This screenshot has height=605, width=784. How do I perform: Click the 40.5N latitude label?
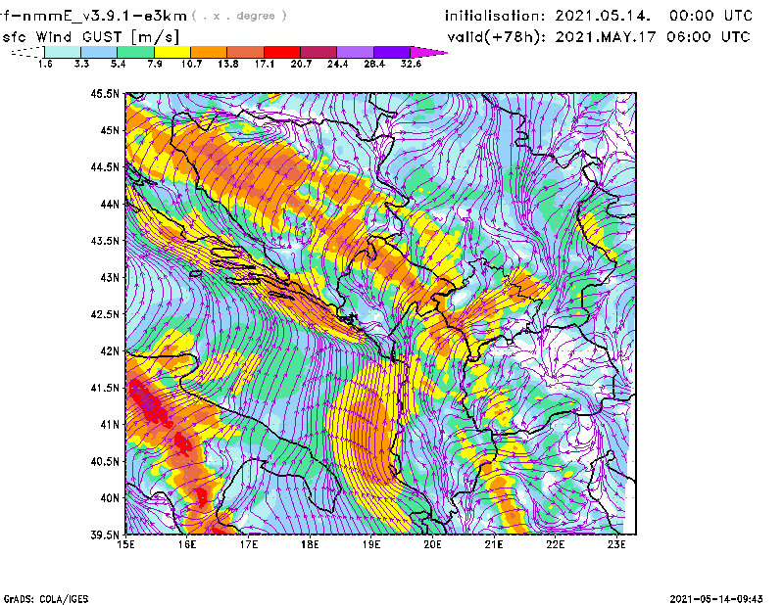pyautogui.click(x=105, y=462)
